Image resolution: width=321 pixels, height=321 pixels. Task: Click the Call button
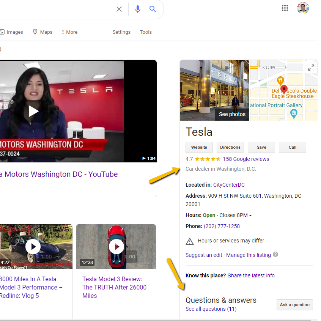pyautogui.click(x=292, y=147)
